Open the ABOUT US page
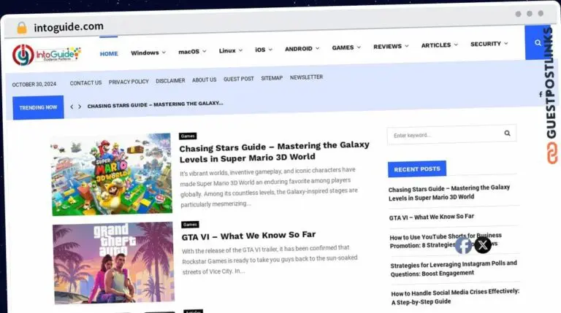 pos(204,80)
